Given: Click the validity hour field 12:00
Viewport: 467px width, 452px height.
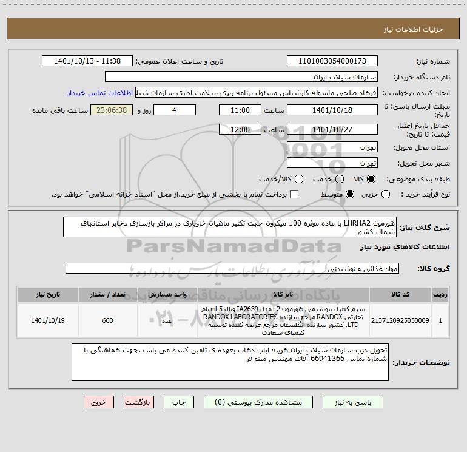Looking at the screenshot, I should click(240, 129).
